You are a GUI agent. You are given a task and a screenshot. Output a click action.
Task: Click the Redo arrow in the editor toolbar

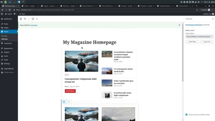click(29, 19)
